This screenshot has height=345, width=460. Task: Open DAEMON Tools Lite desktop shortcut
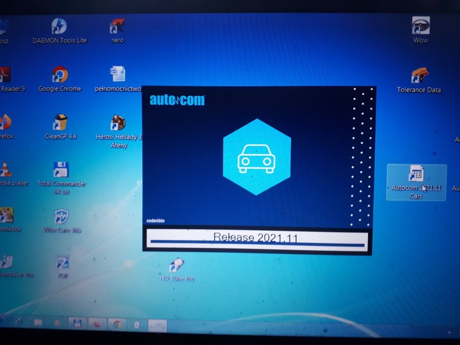click(x=59, y=31)
